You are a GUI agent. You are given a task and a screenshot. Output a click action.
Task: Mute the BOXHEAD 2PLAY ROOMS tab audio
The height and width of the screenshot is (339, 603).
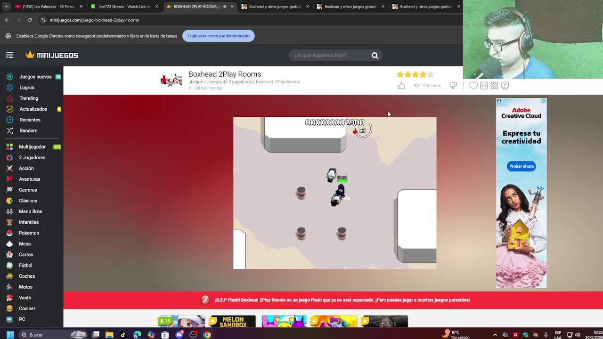(224, 7)
